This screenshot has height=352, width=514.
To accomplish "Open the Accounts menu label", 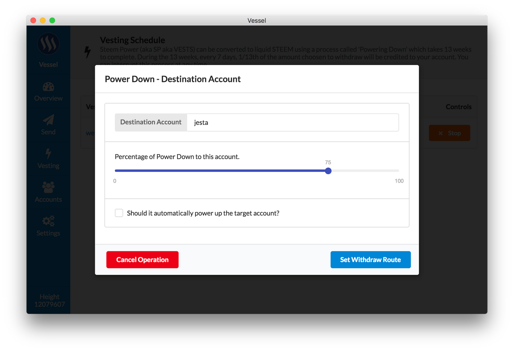I will click(x=48, y=199).
